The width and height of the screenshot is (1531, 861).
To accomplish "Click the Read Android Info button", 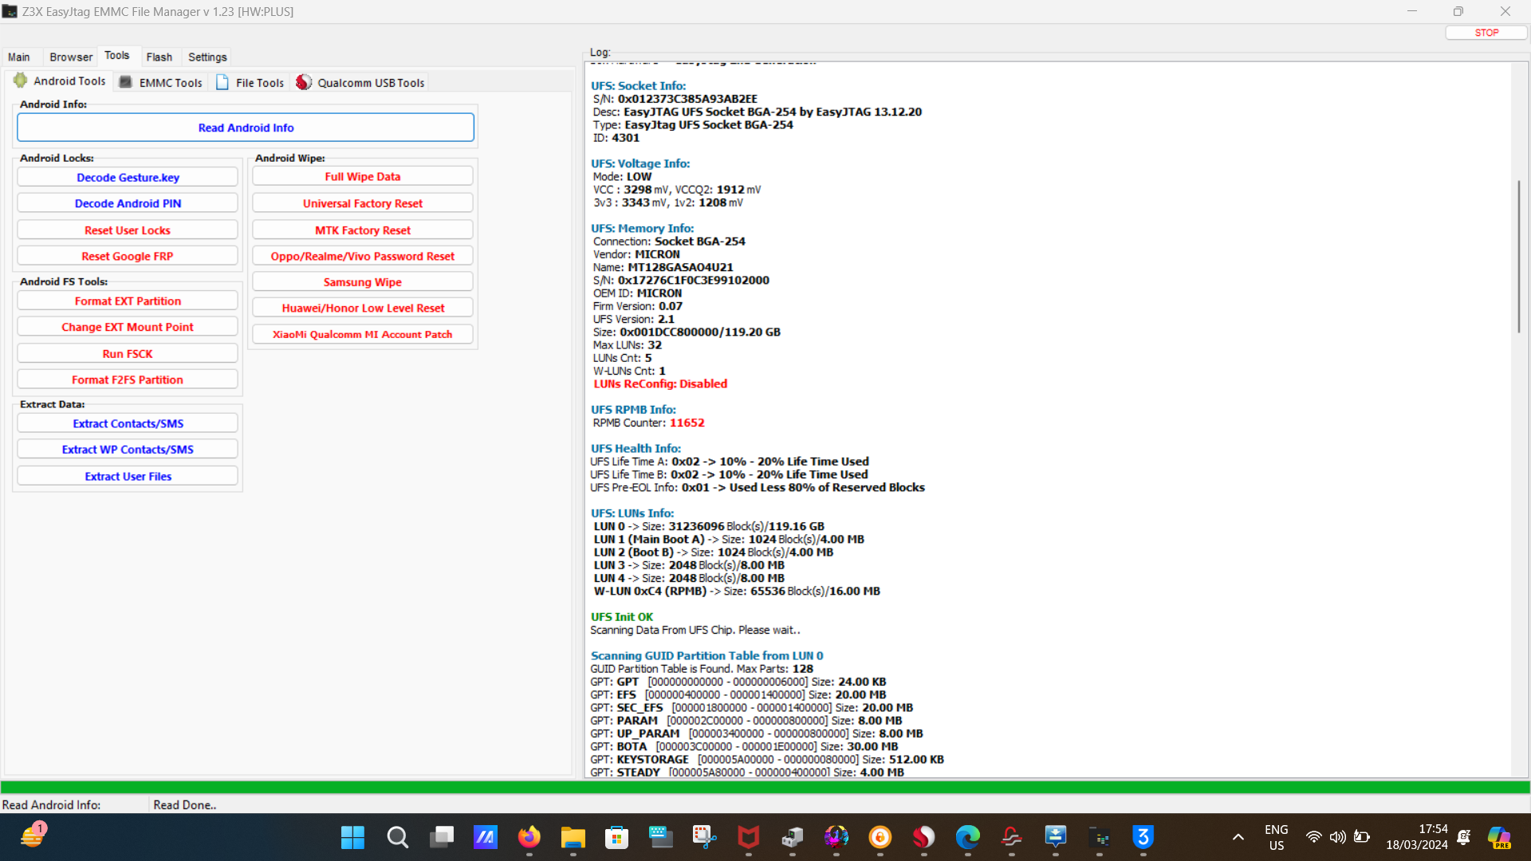I will tap(246, 128).
